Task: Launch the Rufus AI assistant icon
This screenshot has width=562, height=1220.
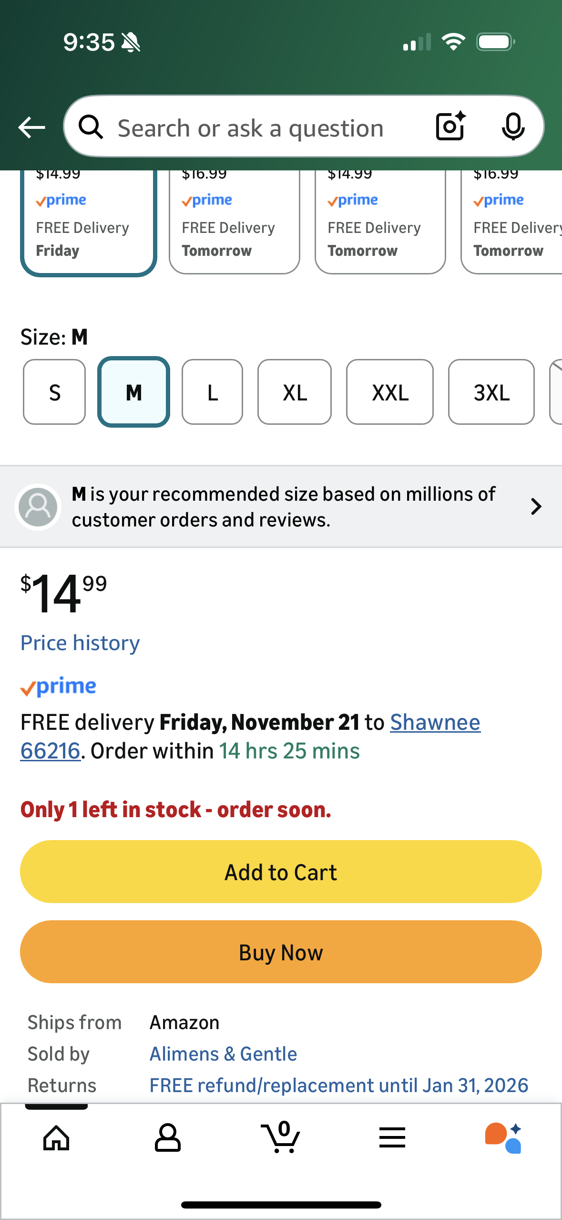Action: [503, 1138]
